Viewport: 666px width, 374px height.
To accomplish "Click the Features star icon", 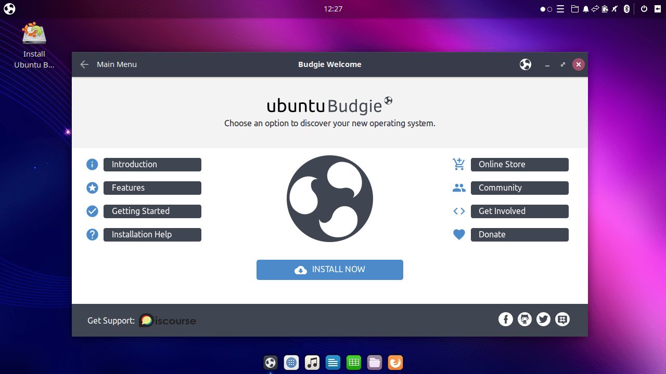I will point(92,188).
